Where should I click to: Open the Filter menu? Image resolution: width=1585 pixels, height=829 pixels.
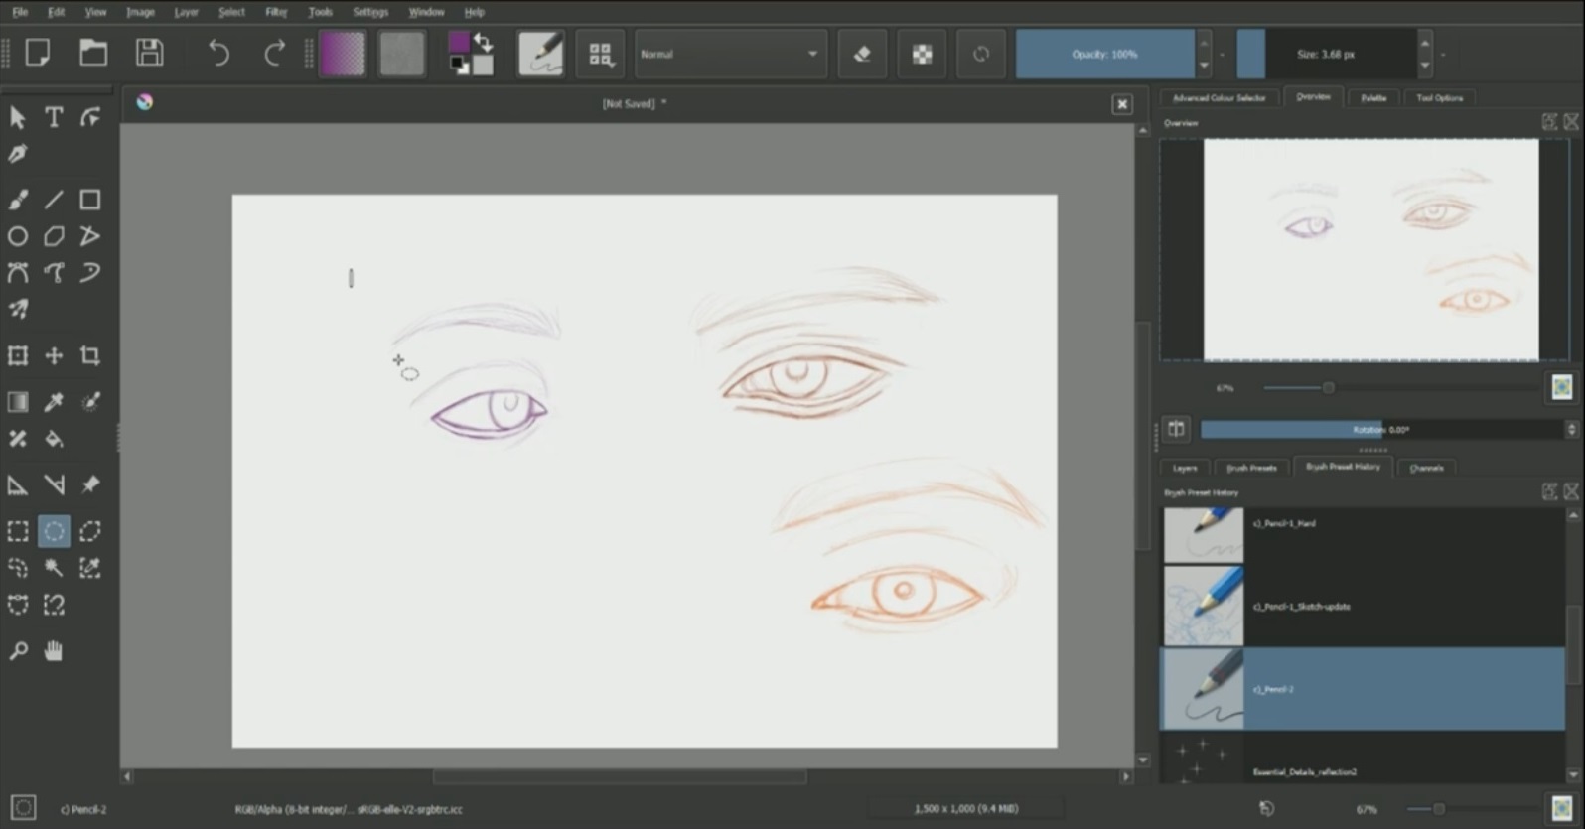276,12
